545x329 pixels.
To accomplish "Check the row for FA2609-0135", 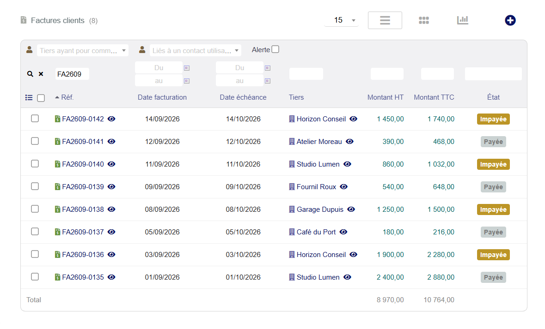I will (35, 276).
